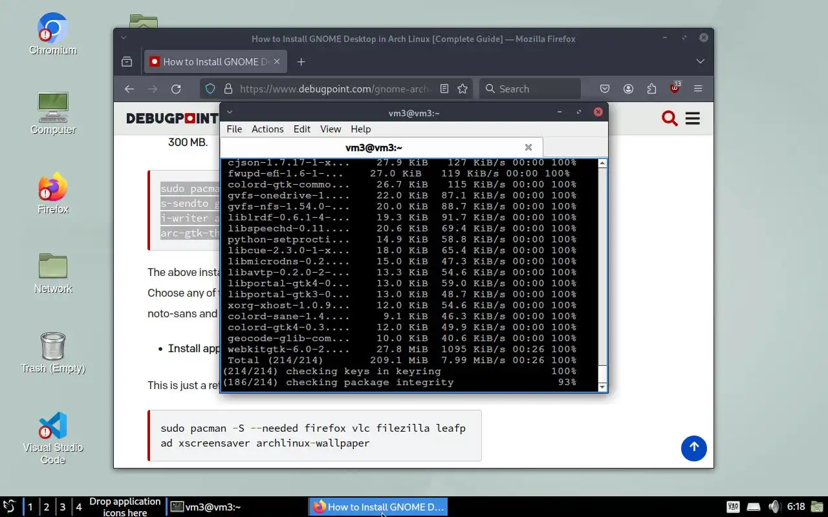Select the 'How to Install GNOME' Firefox tab

[215, 61]
